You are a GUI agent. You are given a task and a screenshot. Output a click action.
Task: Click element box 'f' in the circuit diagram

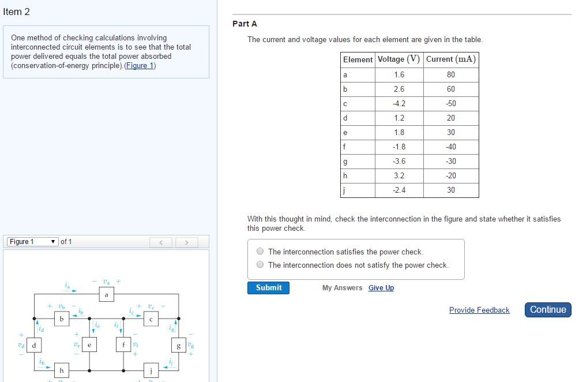click(x=123, y=344)
